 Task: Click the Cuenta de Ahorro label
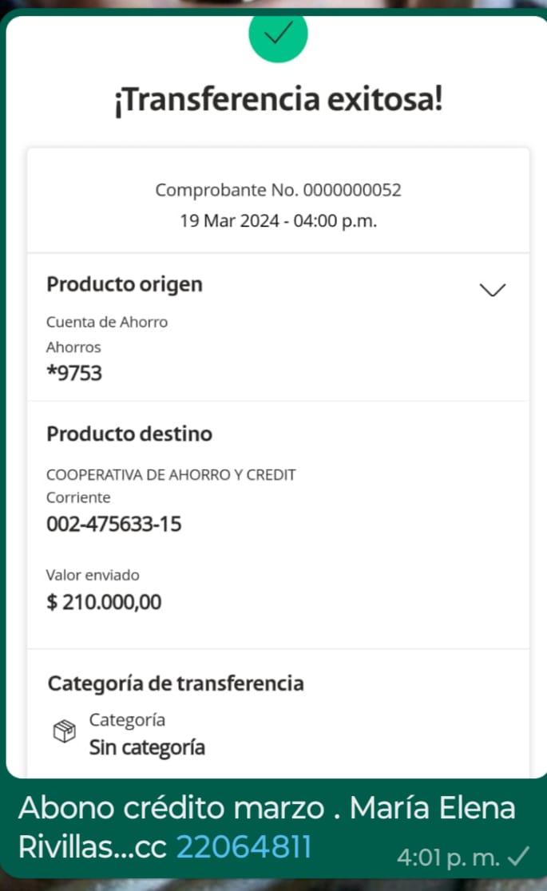[107, 323]
